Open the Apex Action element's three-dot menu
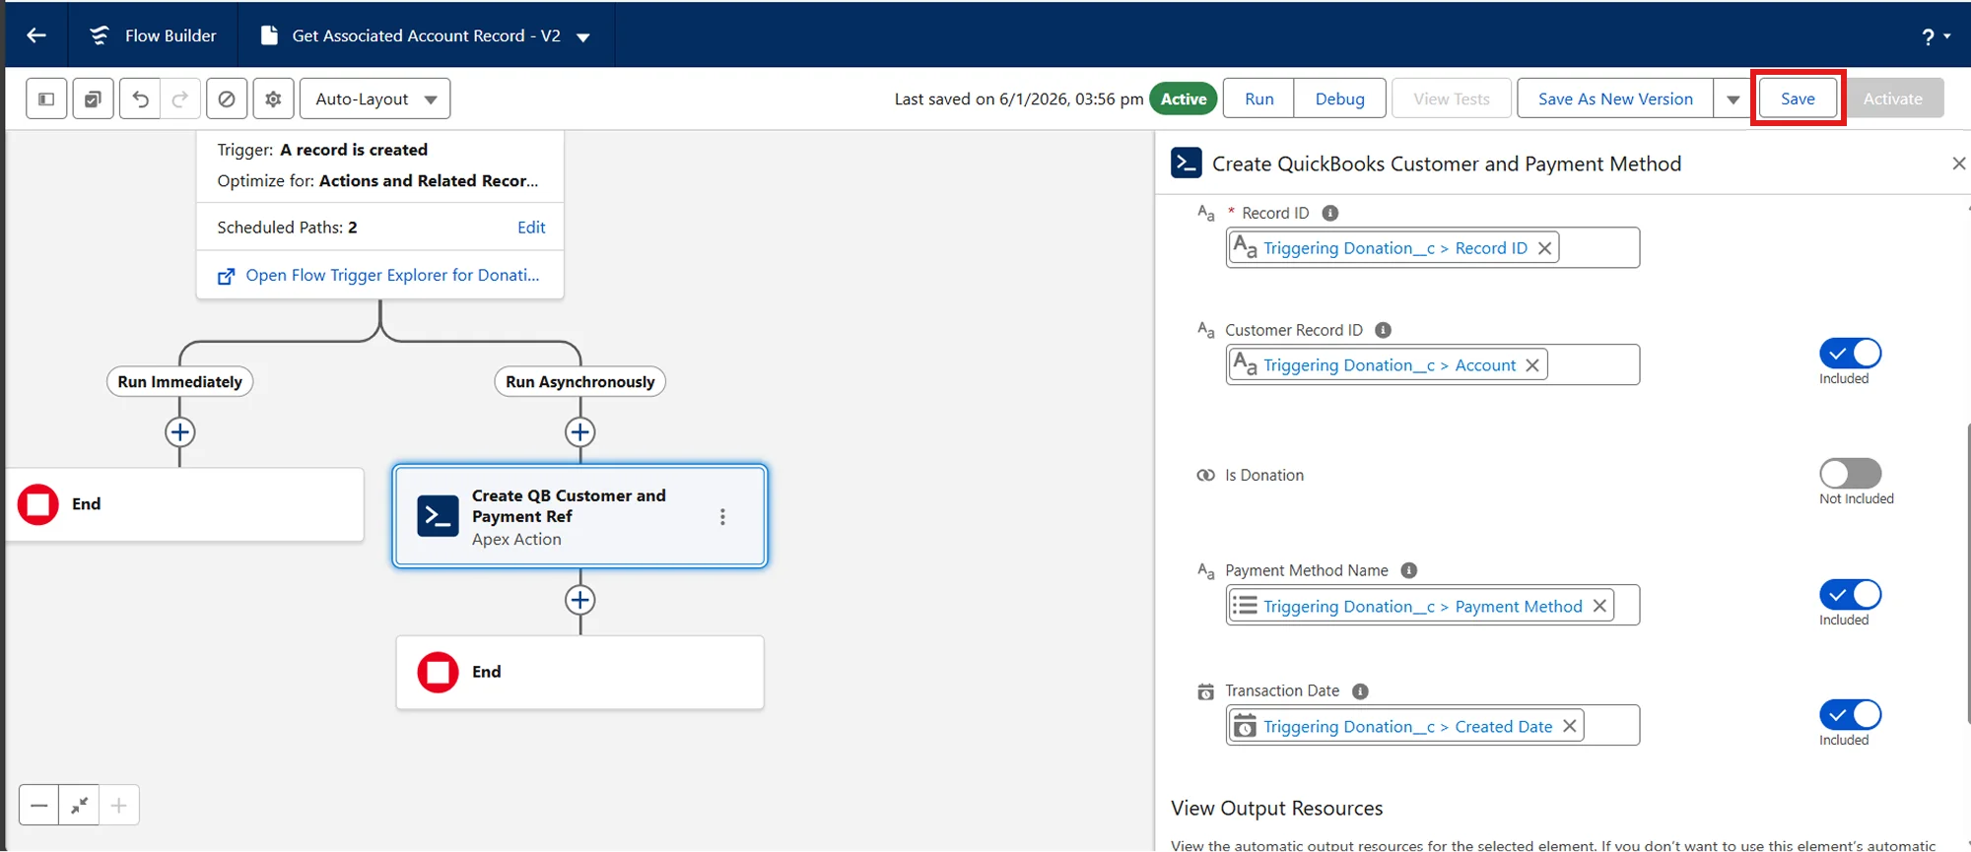 coord(722,517)
